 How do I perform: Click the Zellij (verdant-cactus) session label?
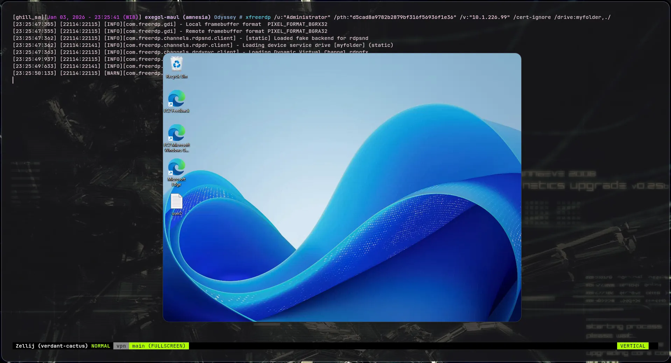tap(52, 346)
